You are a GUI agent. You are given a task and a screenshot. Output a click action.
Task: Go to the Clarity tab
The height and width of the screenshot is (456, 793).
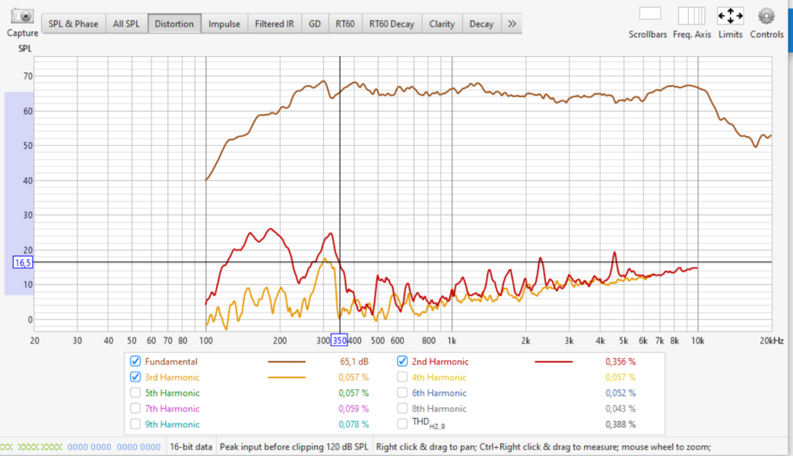tap(442, 24)
